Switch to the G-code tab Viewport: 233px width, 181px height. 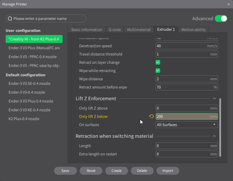115,30
